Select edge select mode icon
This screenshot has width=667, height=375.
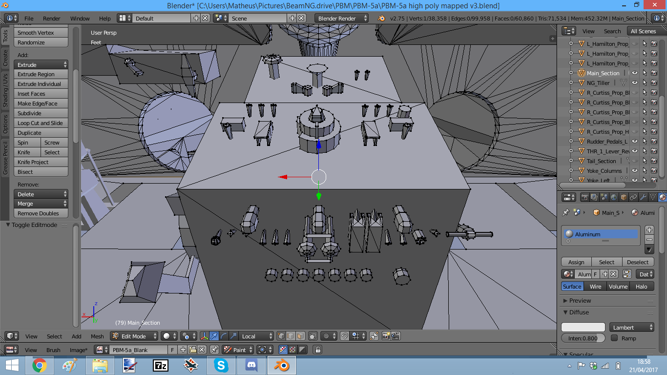point(291,336)
